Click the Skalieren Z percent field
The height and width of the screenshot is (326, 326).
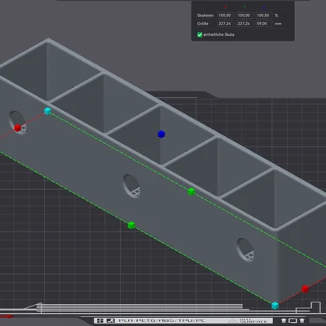(263, 15)
